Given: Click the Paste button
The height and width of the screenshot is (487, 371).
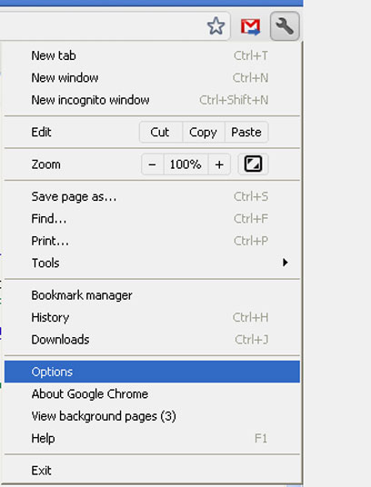Looking at the screenshot, I should [246, 133].
